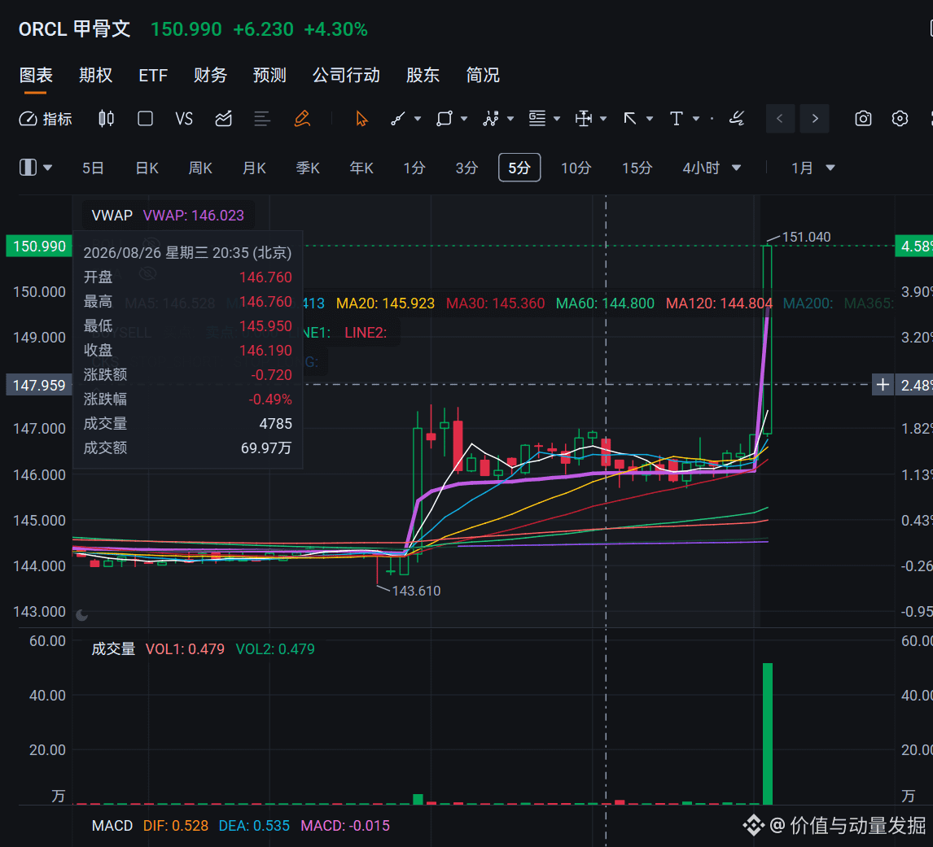Expand the pattern tool dropdown arrow
Screen dimensions: 933x847
click(x=510, y=119)
